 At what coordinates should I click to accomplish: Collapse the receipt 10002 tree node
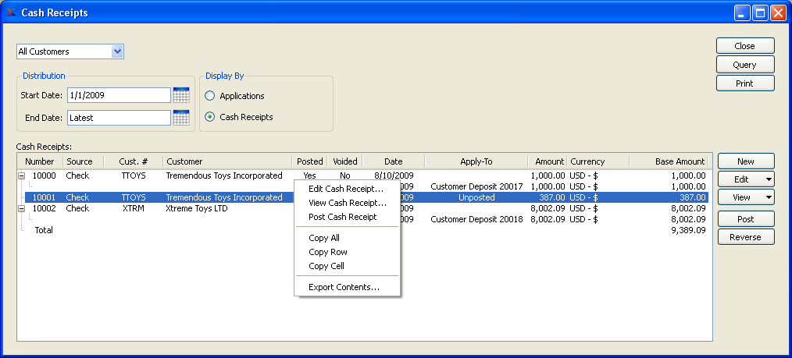[21, 209]
